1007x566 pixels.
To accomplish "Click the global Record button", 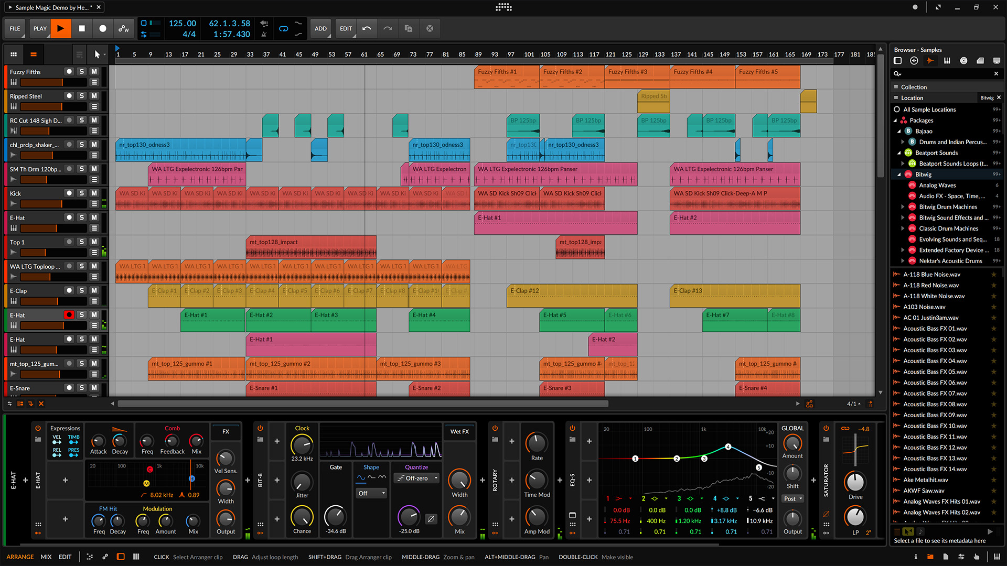I will point(103,29).
